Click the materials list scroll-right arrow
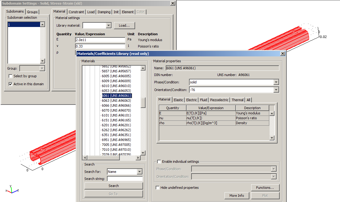The width and height of the screenshot is (340, 202). pyautogui.click(x=138, y=158)
